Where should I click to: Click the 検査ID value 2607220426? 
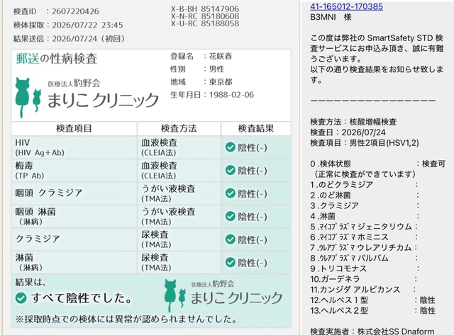pyautogui.click(x=75, y=11)
